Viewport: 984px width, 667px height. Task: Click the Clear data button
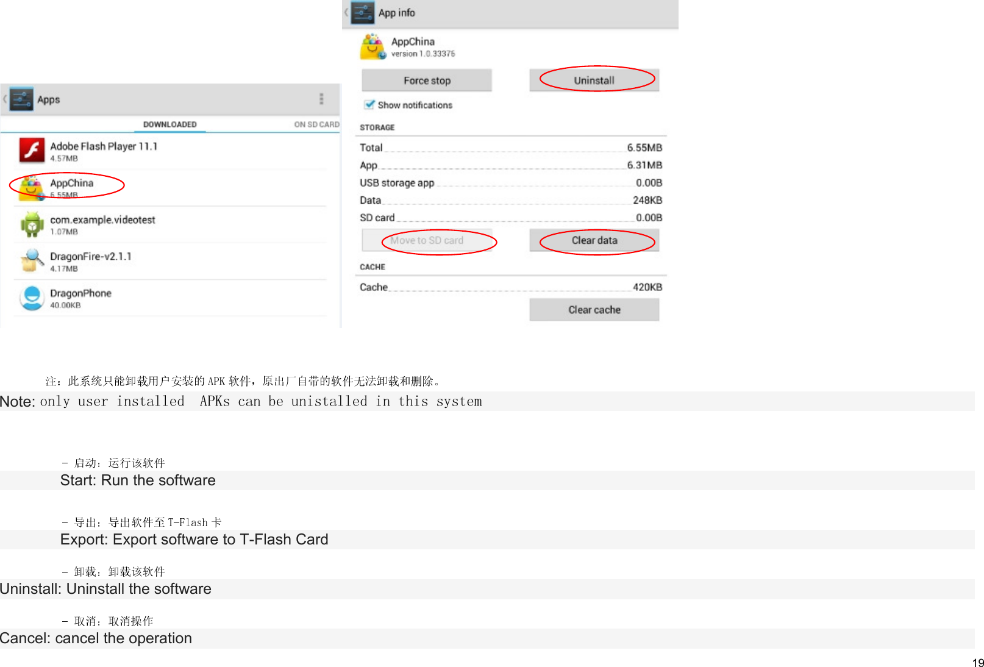(x=594, y=240)
